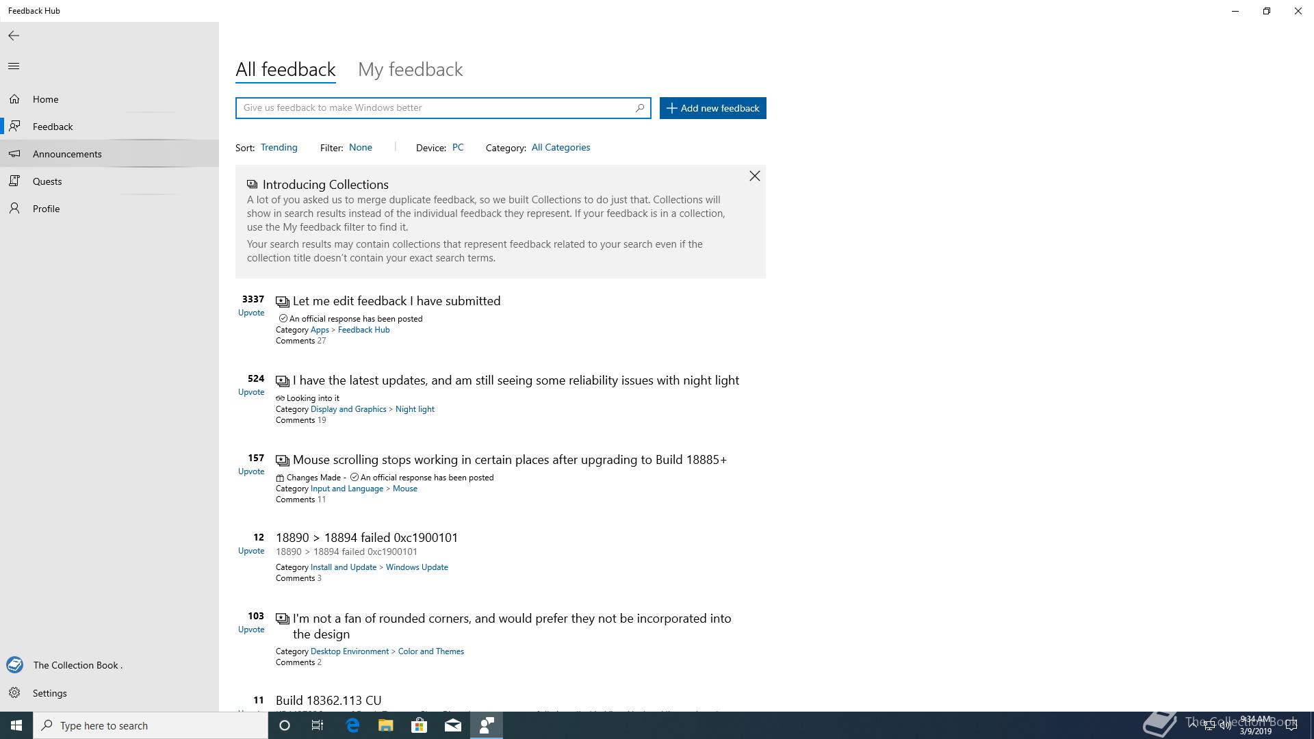
Task: Open Cortana circle icon on taskbar
Action: tap(285, 725)
